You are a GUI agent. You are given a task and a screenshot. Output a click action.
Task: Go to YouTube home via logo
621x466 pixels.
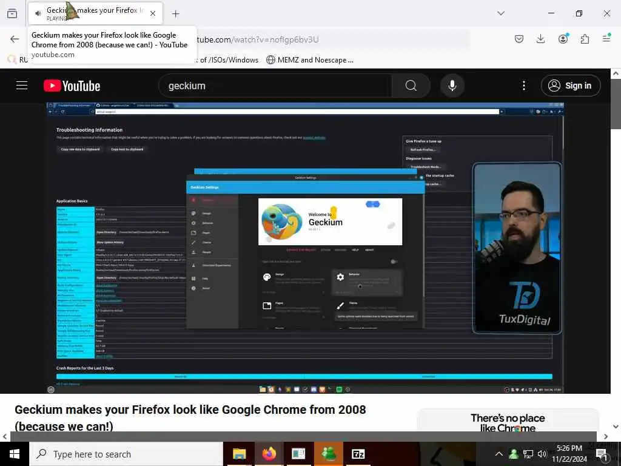pyautogui.click(x=72, y=86)
